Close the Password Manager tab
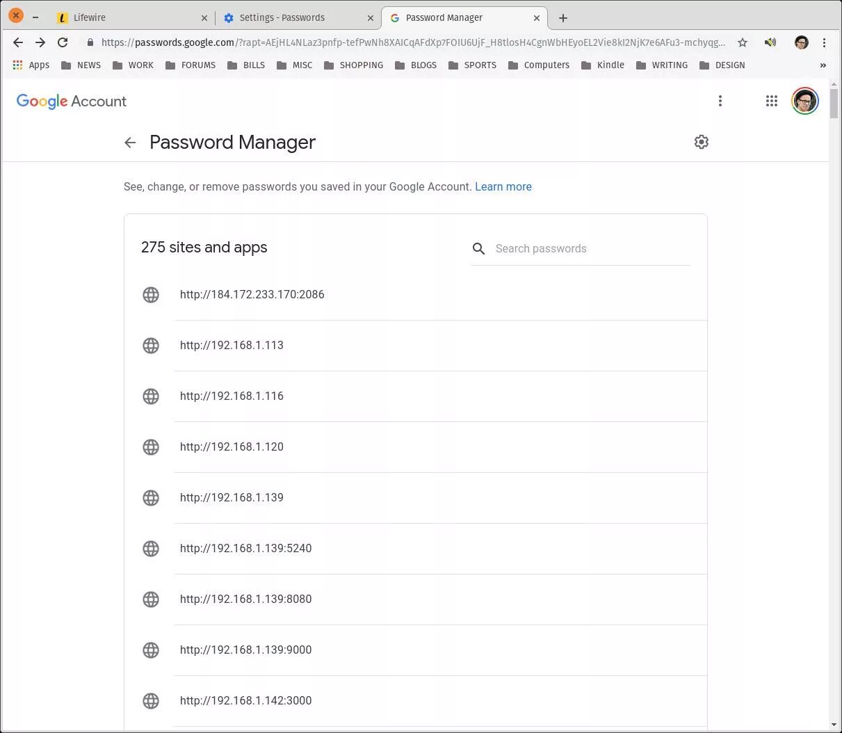 pos(537,18)
